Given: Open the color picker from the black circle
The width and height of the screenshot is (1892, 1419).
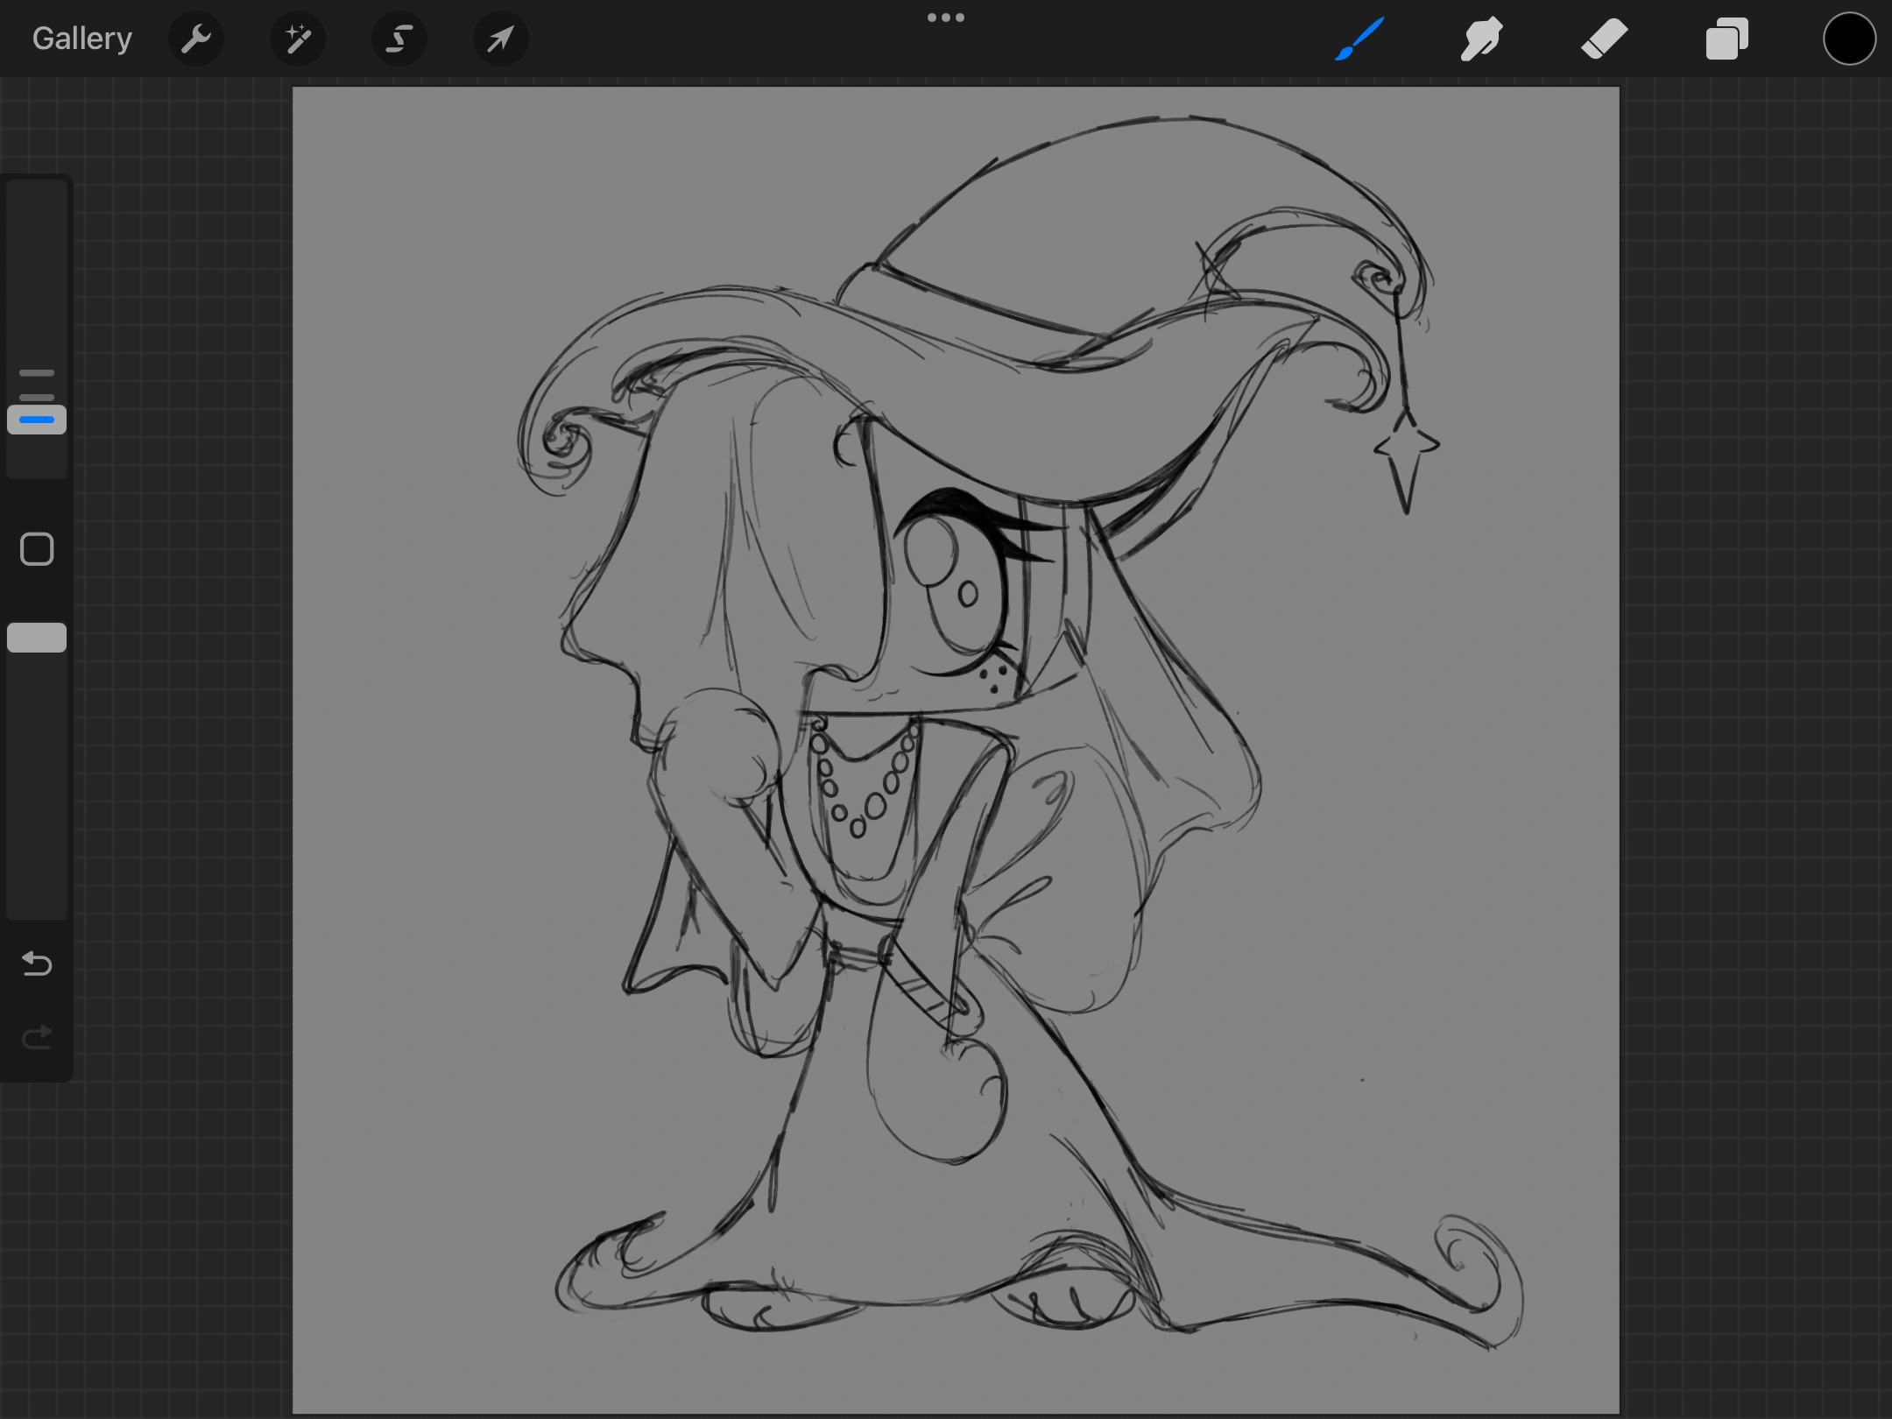Looking at the screenshot, I should pos(1849,39).
